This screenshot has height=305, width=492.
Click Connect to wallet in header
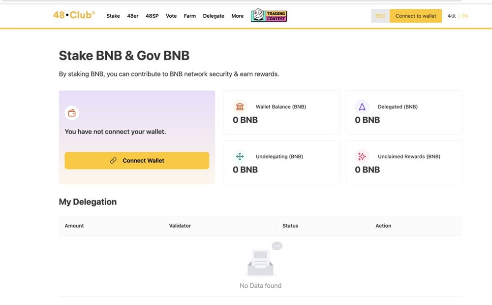pyautogui.click(x=416, y=16)
